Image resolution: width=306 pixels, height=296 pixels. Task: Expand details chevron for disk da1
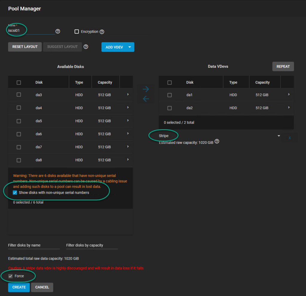pos(289,94)
